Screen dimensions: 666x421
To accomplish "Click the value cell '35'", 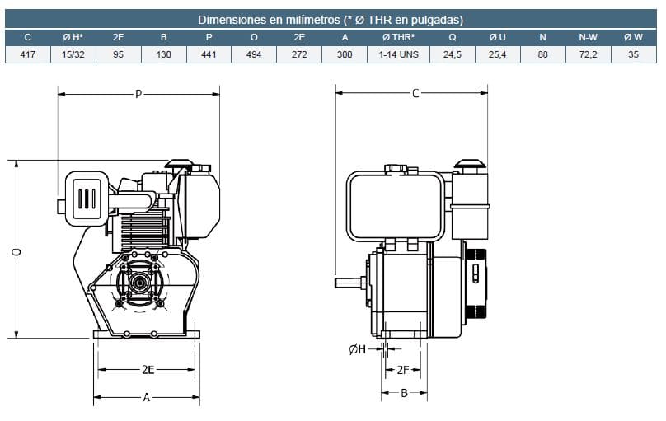I will click(x=633, y=54).
